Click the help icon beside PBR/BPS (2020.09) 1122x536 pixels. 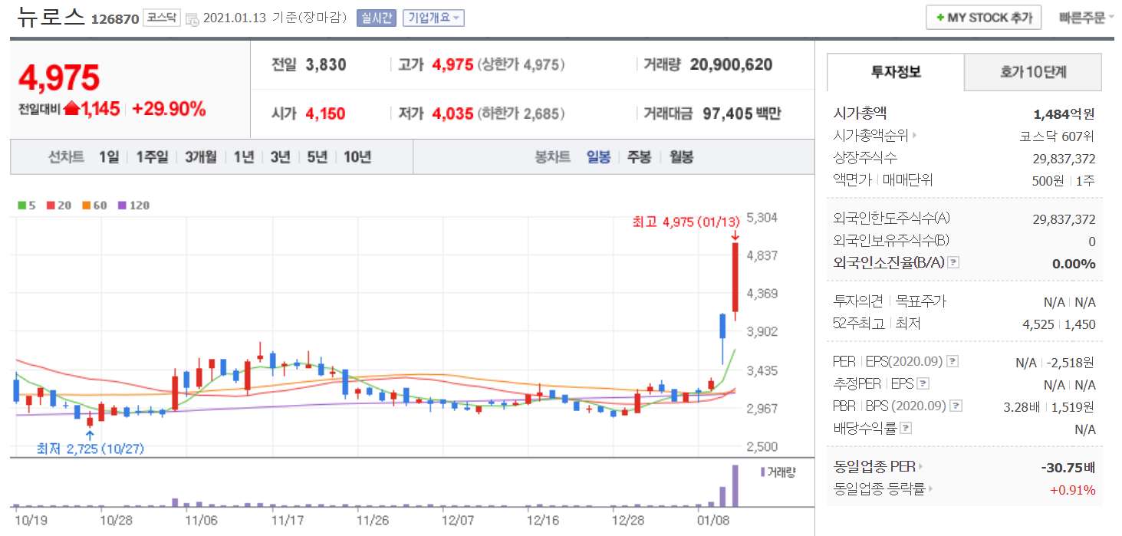pyautogui.click(x=955, y=406)
